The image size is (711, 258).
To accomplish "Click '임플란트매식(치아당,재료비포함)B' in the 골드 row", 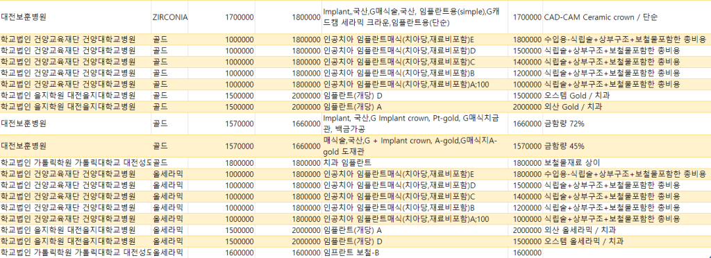I will (x=415, y=73).
